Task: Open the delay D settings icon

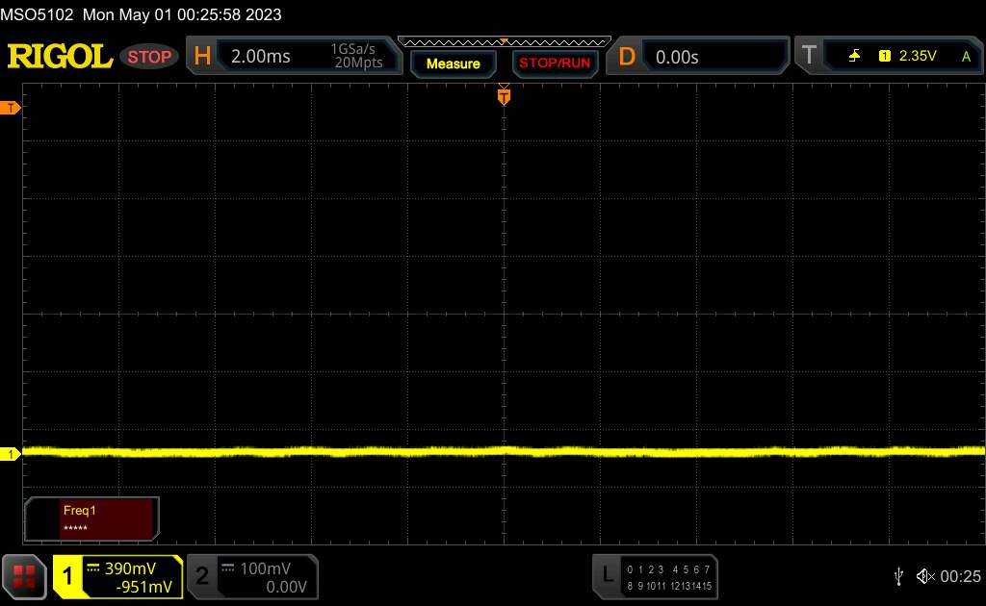Action: (x=626, y=57)
